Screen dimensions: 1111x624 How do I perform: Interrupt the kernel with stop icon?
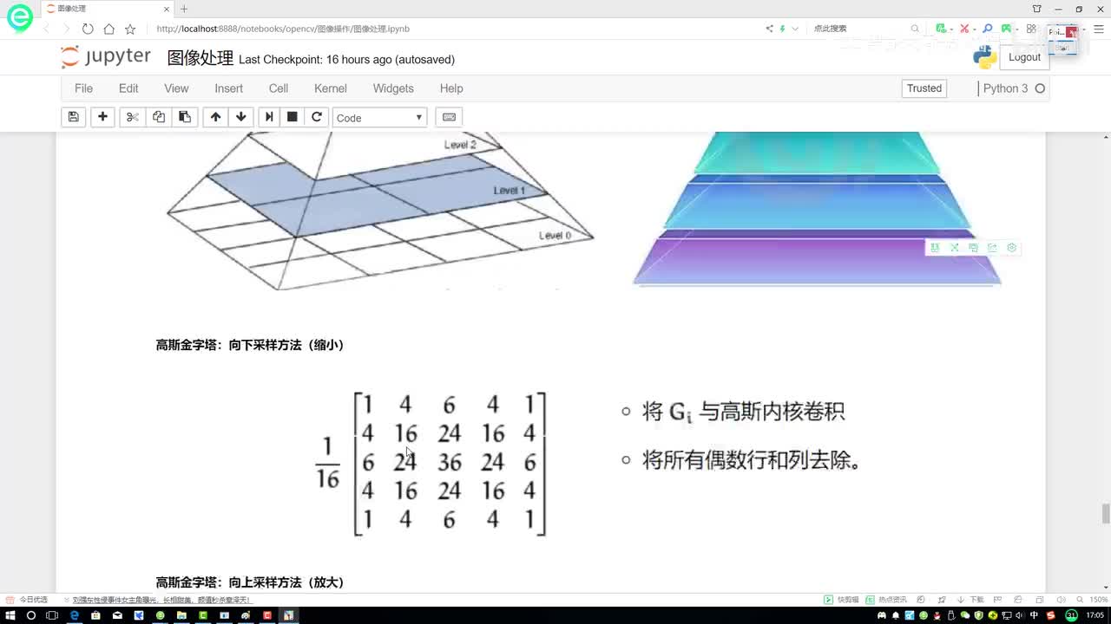[293, 117]
